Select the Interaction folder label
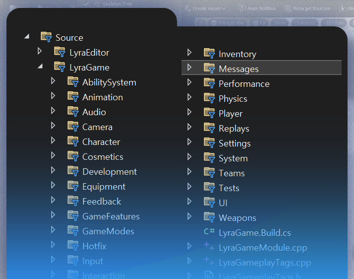354x279 pixels. 104,276
